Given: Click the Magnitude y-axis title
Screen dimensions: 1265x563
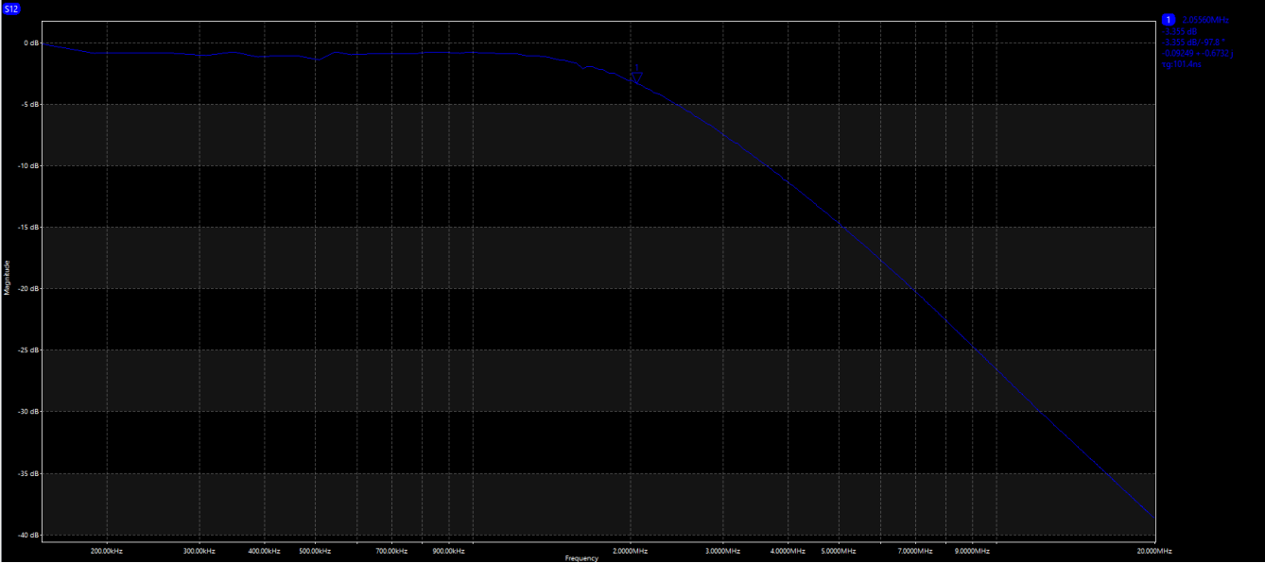Looking at the screenshot, I should point(6,278).
